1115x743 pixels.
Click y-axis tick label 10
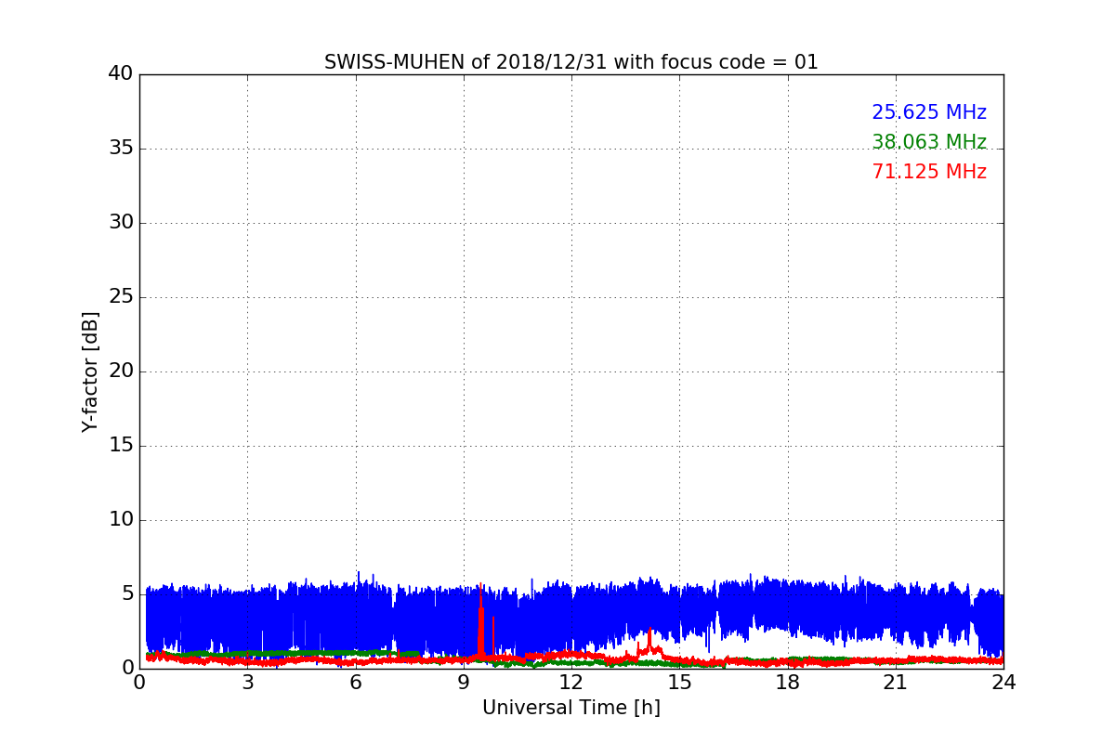[121, 519]
